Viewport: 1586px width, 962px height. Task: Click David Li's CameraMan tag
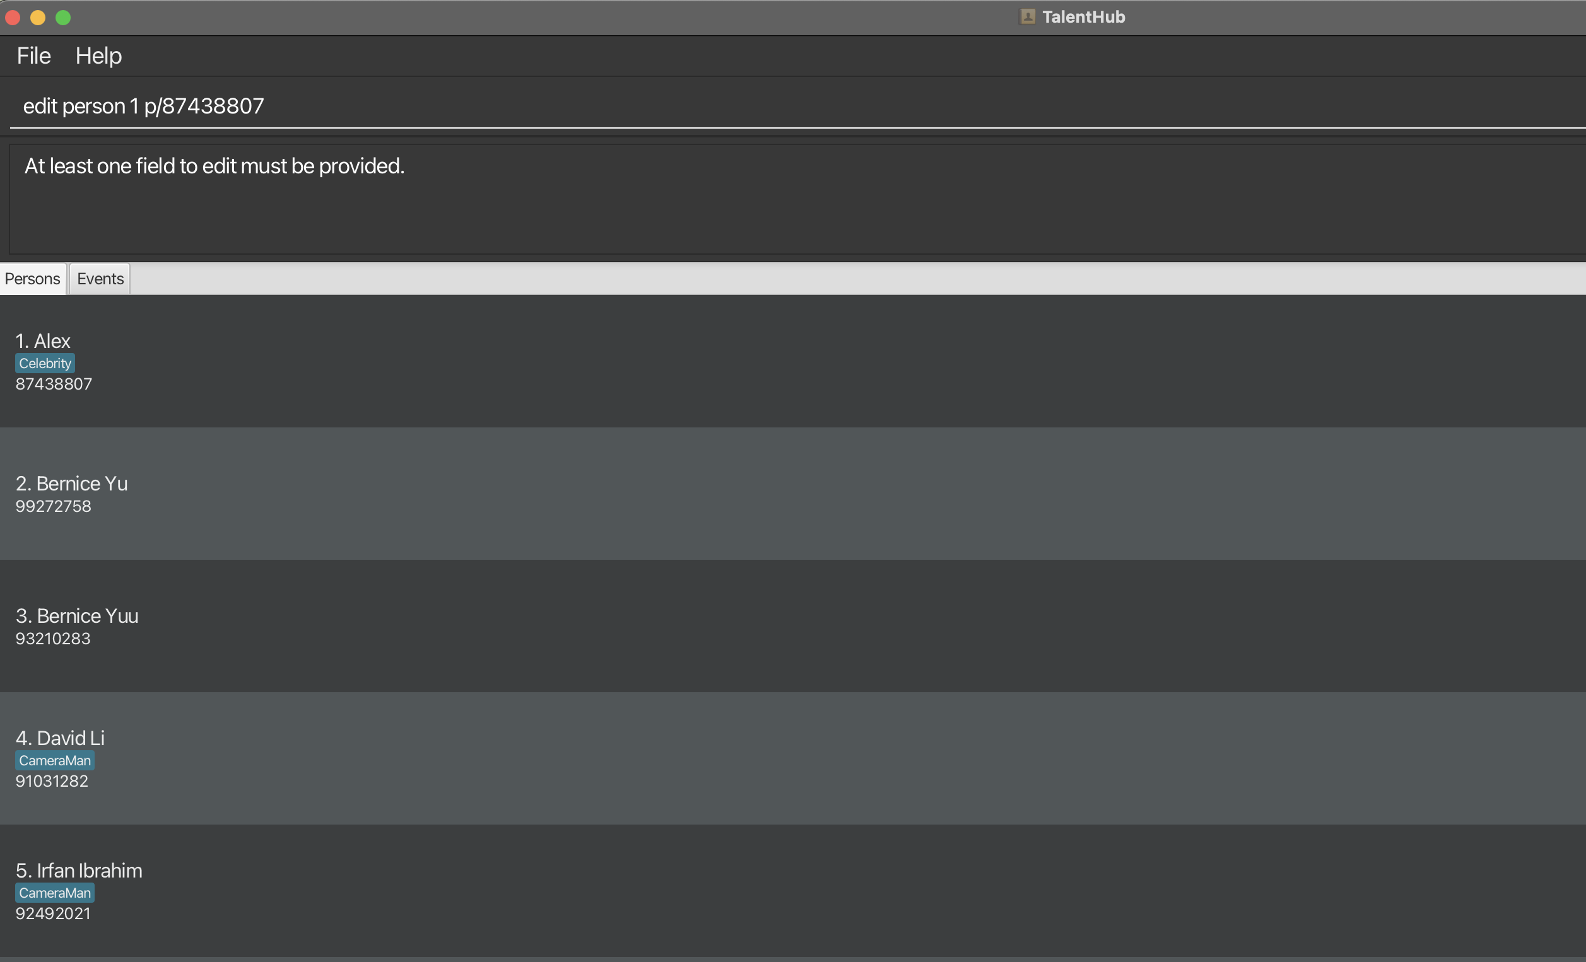pyautogui.click(x=55, y=761)
